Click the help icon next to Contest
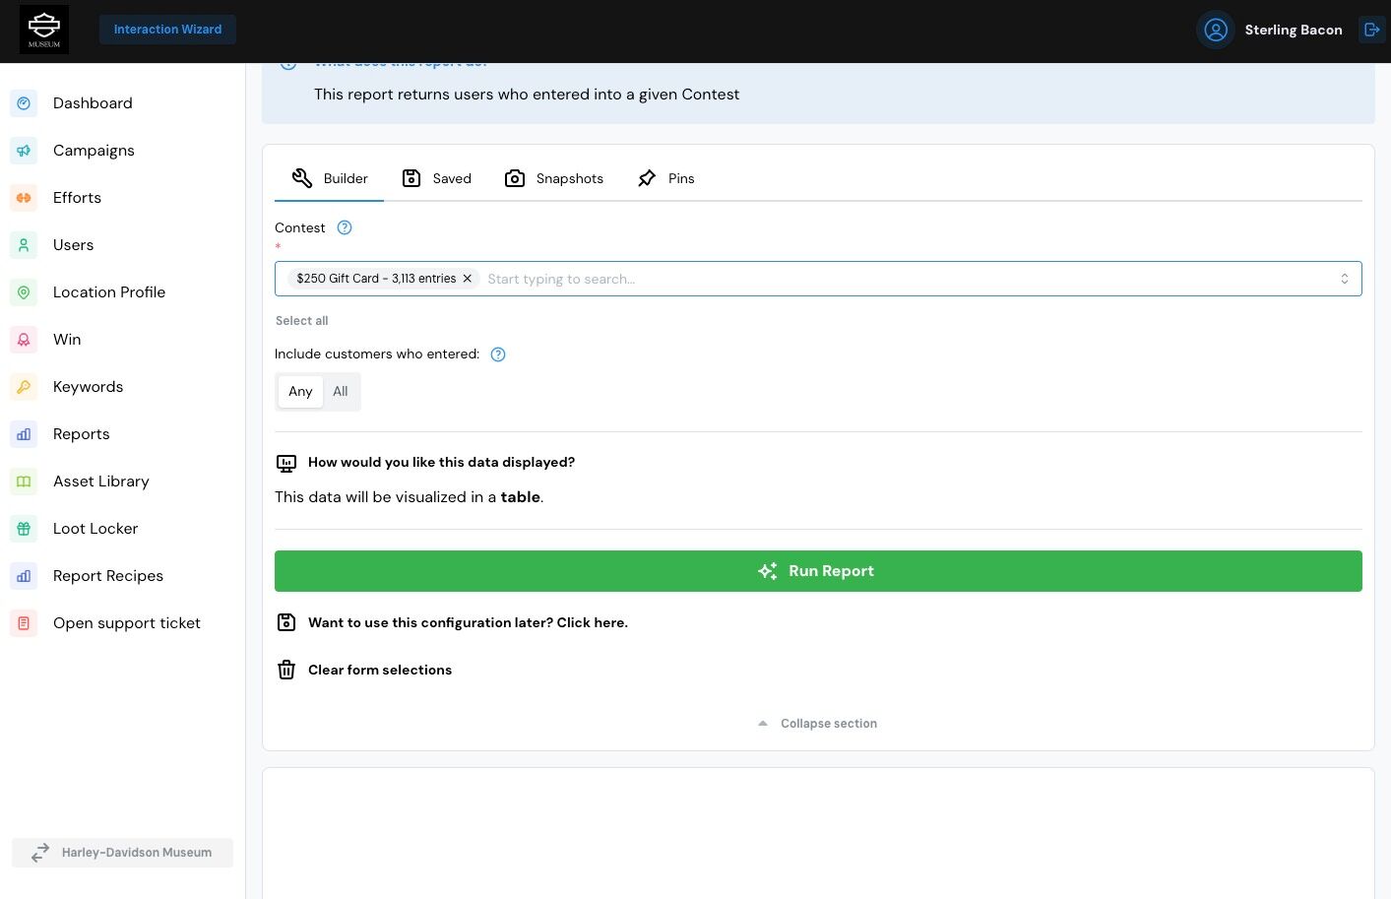The height and width of the screenshot is (899, 1391). [x=345, y=227]
